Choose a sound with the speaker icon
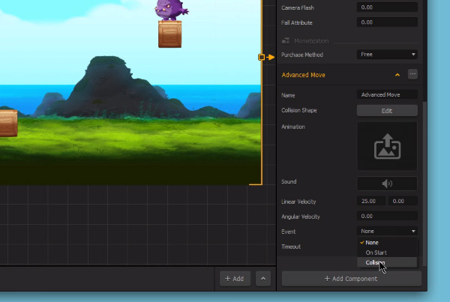The width and height of the screenshot is (450, 302). (387, 184)
